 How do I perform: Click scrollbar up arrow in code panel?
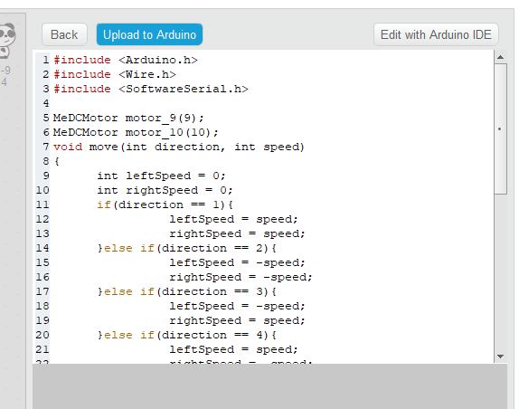[500, 57]
